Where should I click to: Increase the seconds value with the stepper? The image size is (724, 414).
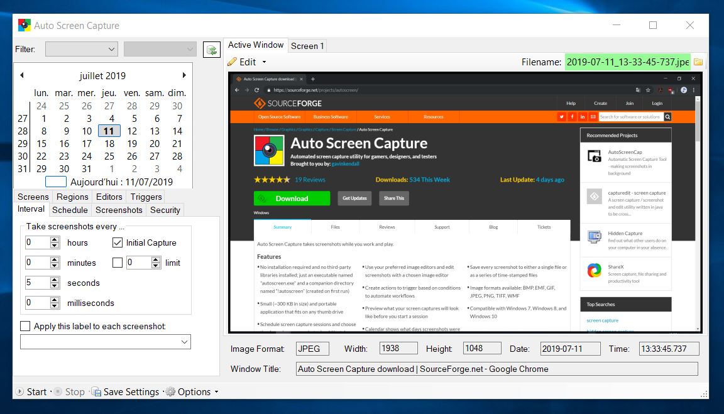point(54,280)
